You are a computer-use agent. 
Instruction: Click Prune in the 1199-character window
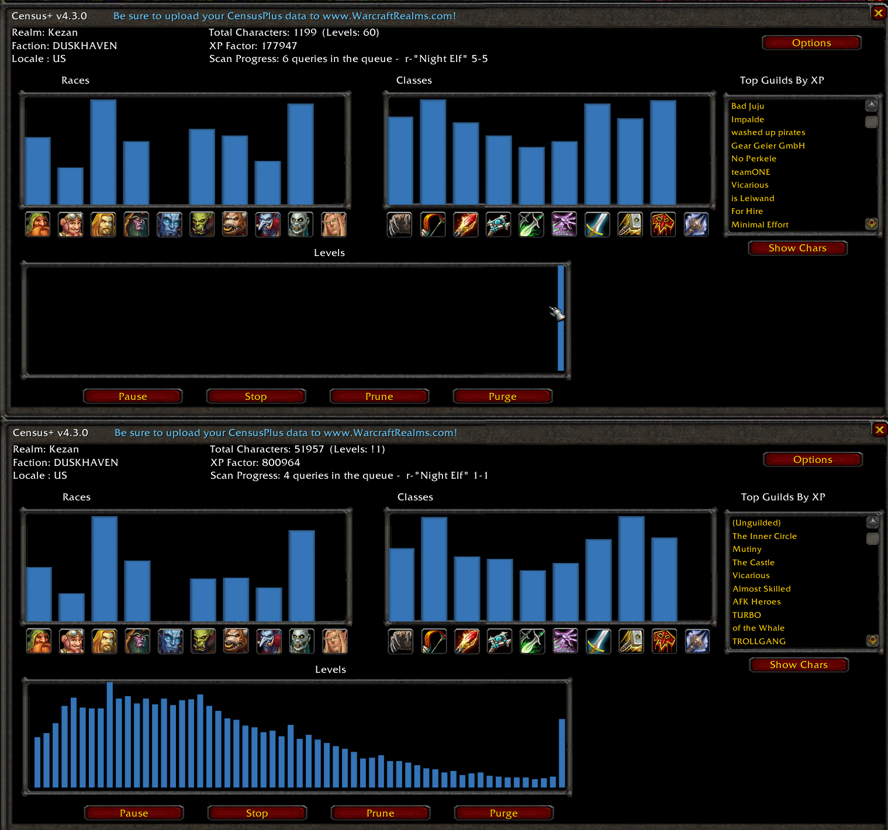379,396
